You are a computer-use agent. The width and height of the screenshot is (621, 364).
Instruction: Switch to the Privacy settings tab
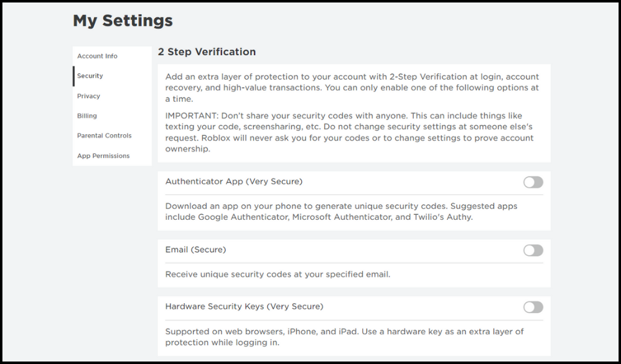click(88, 96)
